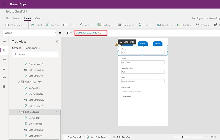Switch to the Home tab
Screen dimensions: 220x140
[x=17, y=18]
